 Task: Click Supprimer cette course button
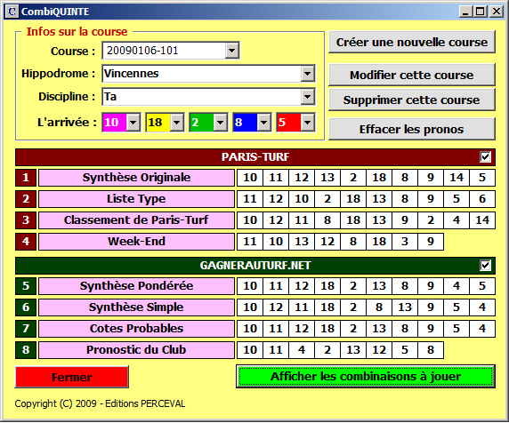coord(412,100)
